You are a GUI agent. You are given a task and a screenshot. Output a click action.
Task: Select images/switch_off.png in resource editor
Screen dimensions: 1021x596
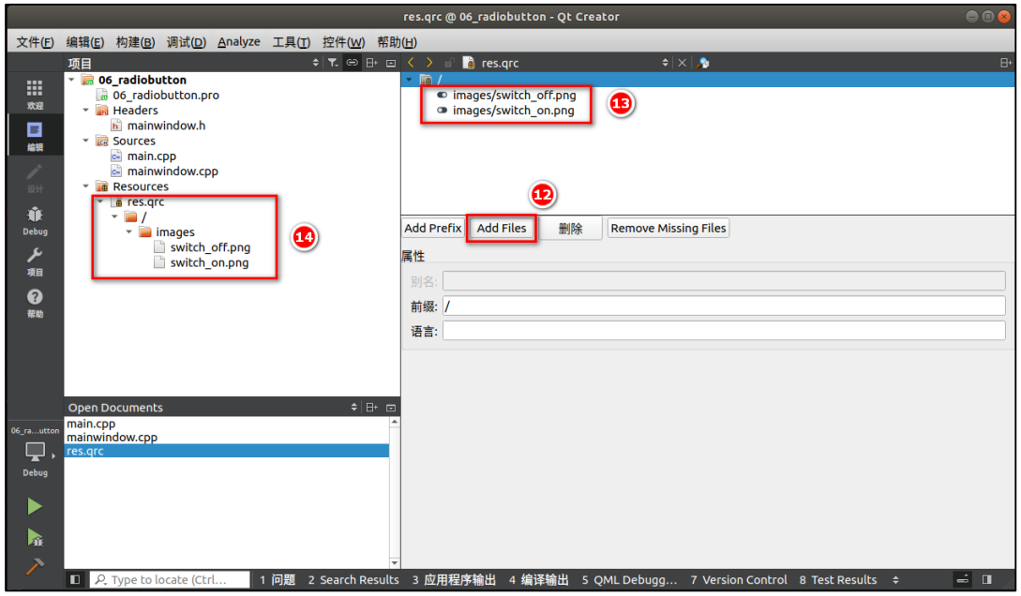(x=515, y=95)
